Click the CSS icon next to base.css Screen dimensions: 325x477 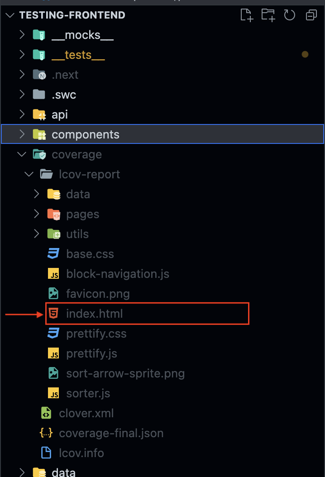[x=53, y=253]
